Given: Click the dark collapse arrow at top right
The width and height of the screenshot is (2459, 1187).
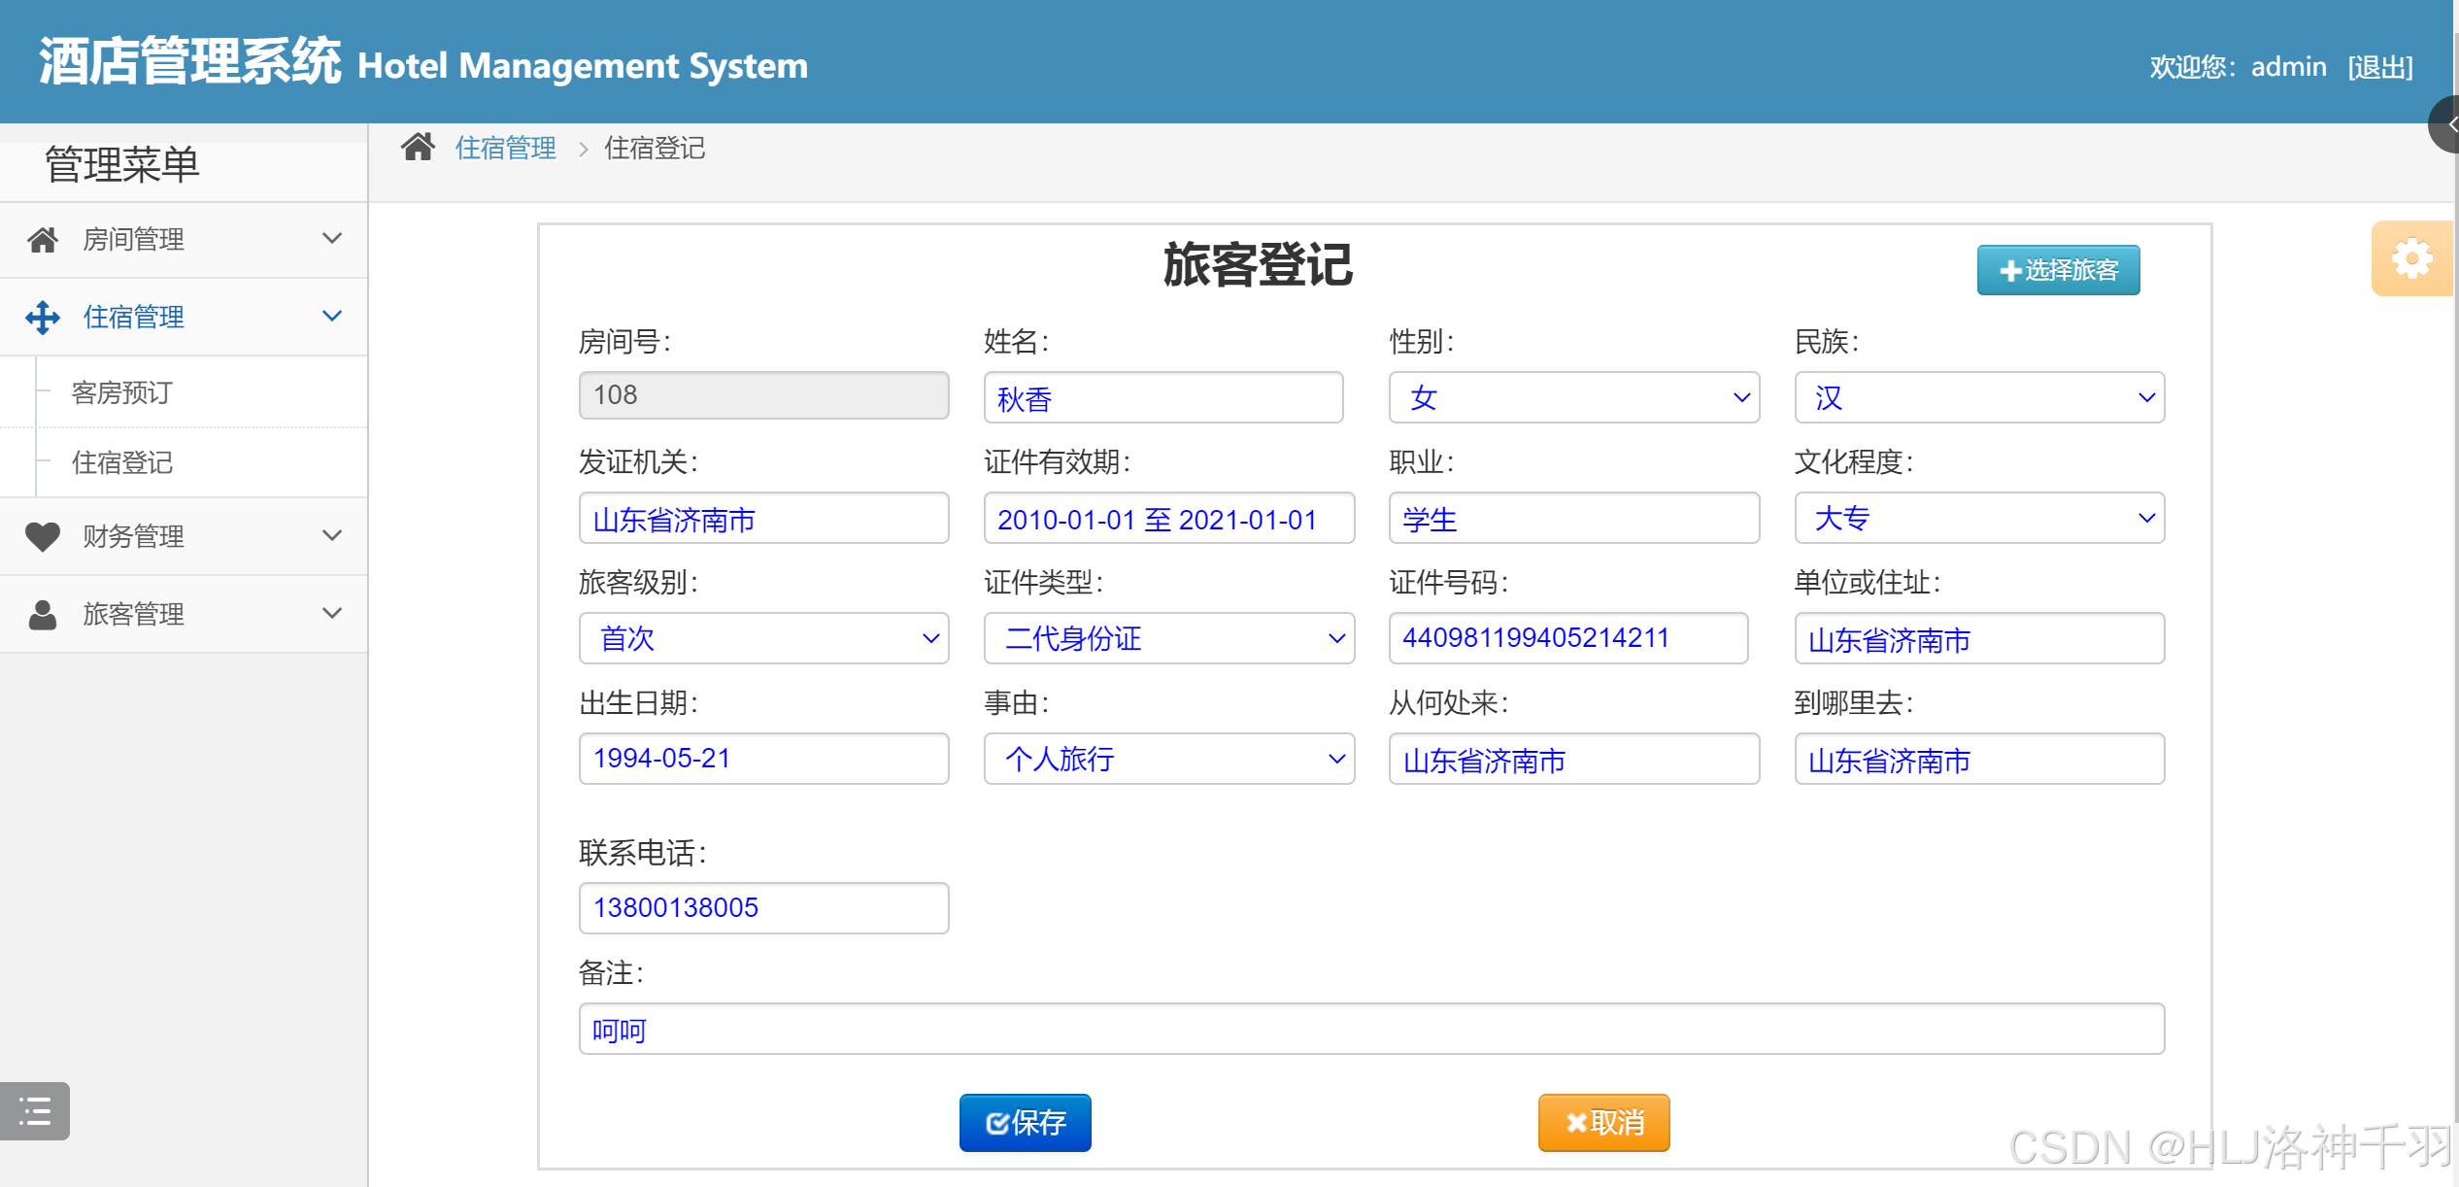Looking at the screenshot, I should (x=2447, y=124).
